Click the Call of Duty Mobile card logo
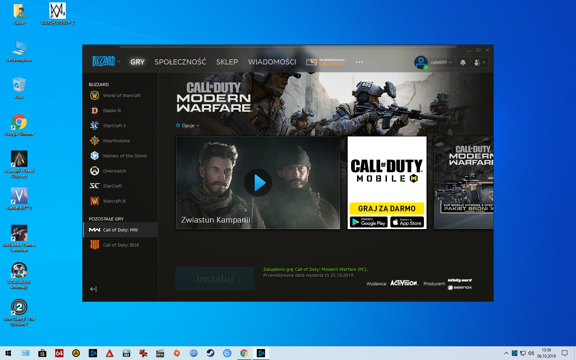This screenshot has width=576, height=360. [x=387, y=170]
